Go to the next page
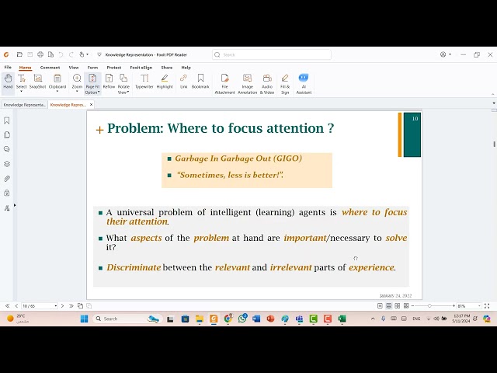The width and height of the screenshot is (497, 373). [62, 305]
